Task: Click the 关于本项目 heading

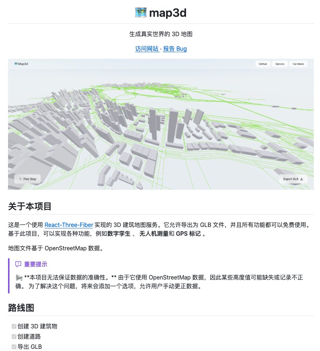Action: (30, 206)
